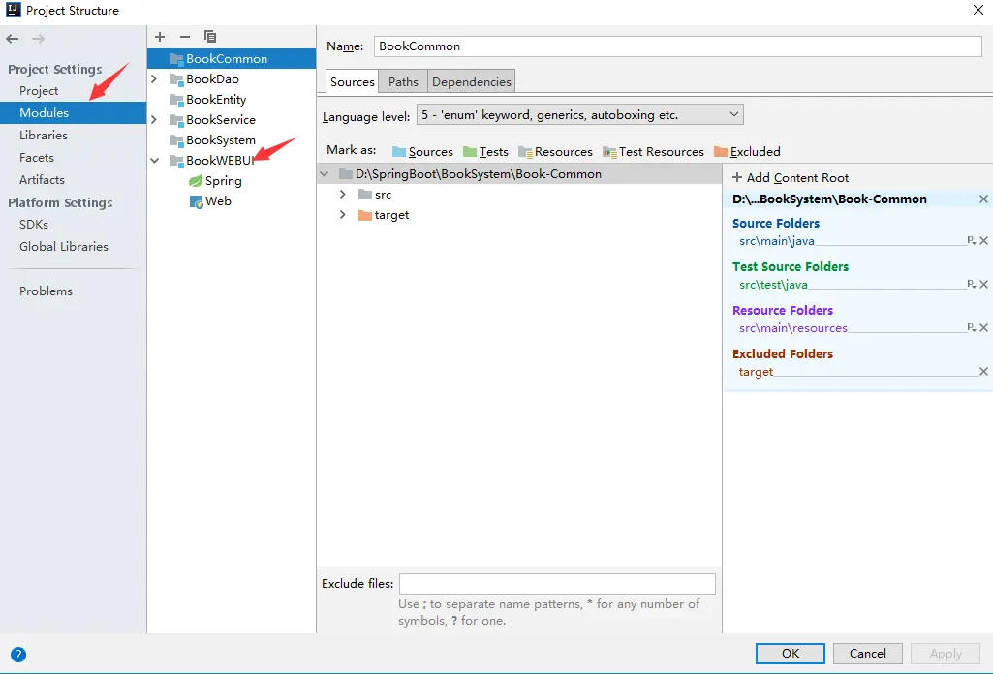Click Add Content Root
The width and height of the screenshot is (993, 674).
click(791, 178)
